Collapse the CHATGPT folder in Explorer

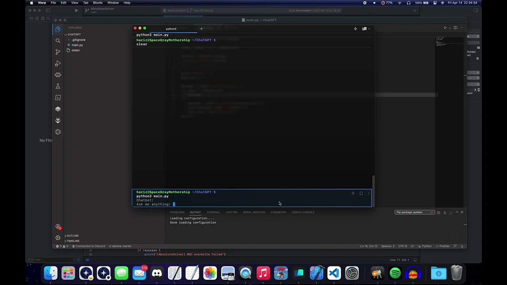[74, 34]
